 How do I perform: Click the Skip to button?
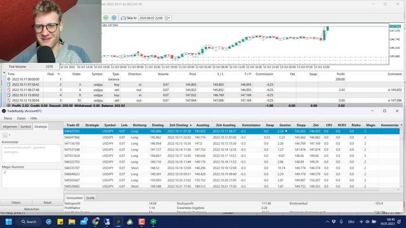coord(129,18)
